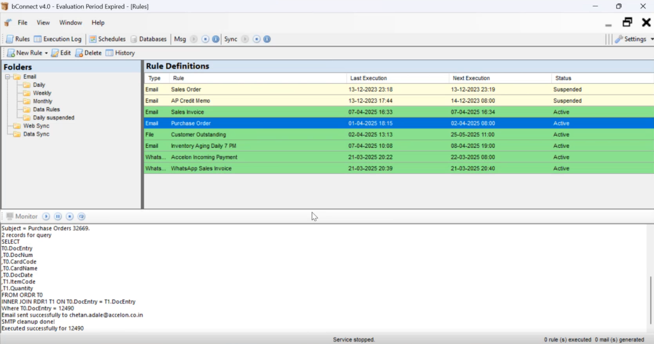Click the bConnect icon in menu bar
654x344 pixels.
tap(8, 22)
